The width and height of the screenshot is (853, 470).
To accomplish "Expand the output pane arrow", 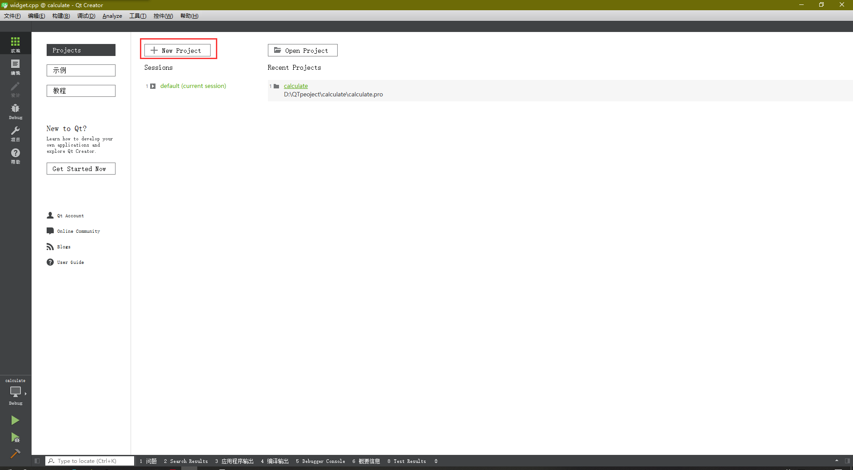I will (837, 461).
